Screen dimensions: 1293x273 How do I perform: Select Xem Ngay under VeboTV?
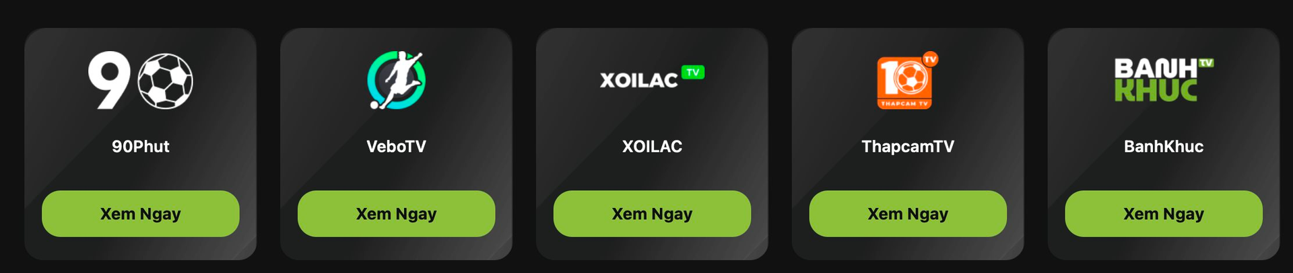(397, 214)
